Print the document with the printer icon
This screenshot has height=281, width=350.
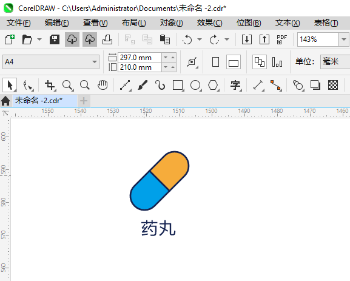point(107,39)
